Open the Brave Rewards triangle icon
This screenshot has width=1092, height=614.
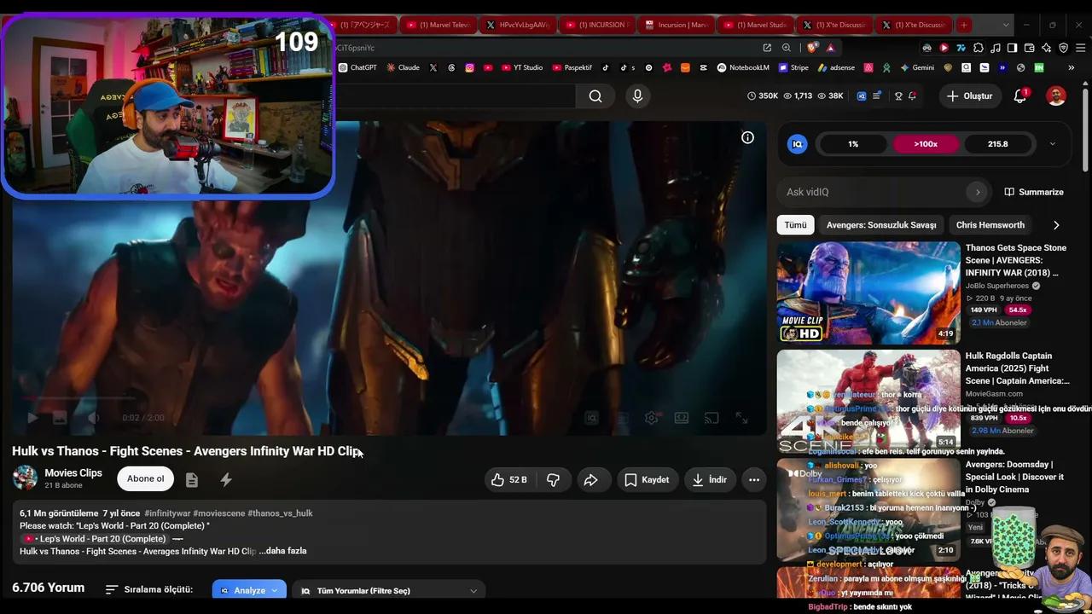[x=830, y=48]
